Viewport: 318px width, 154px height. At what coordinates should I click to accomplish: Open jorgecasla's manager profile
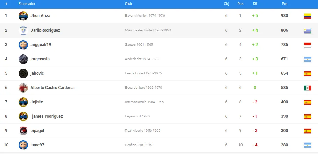pyautogui.click(x=40, y=59)
